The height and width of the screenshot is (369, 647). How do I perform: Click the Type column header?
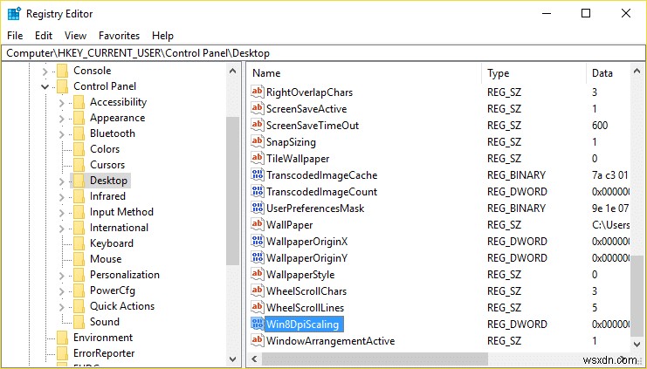[498, 73]
